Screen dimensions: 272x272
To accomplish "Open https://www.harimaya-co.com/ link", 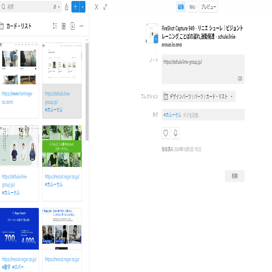I will point(17,98).
